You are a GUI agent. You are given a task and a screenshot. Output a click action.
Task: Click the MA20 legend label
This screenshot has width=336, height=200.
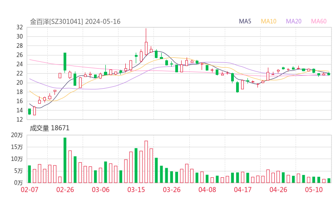coord(294,21)
